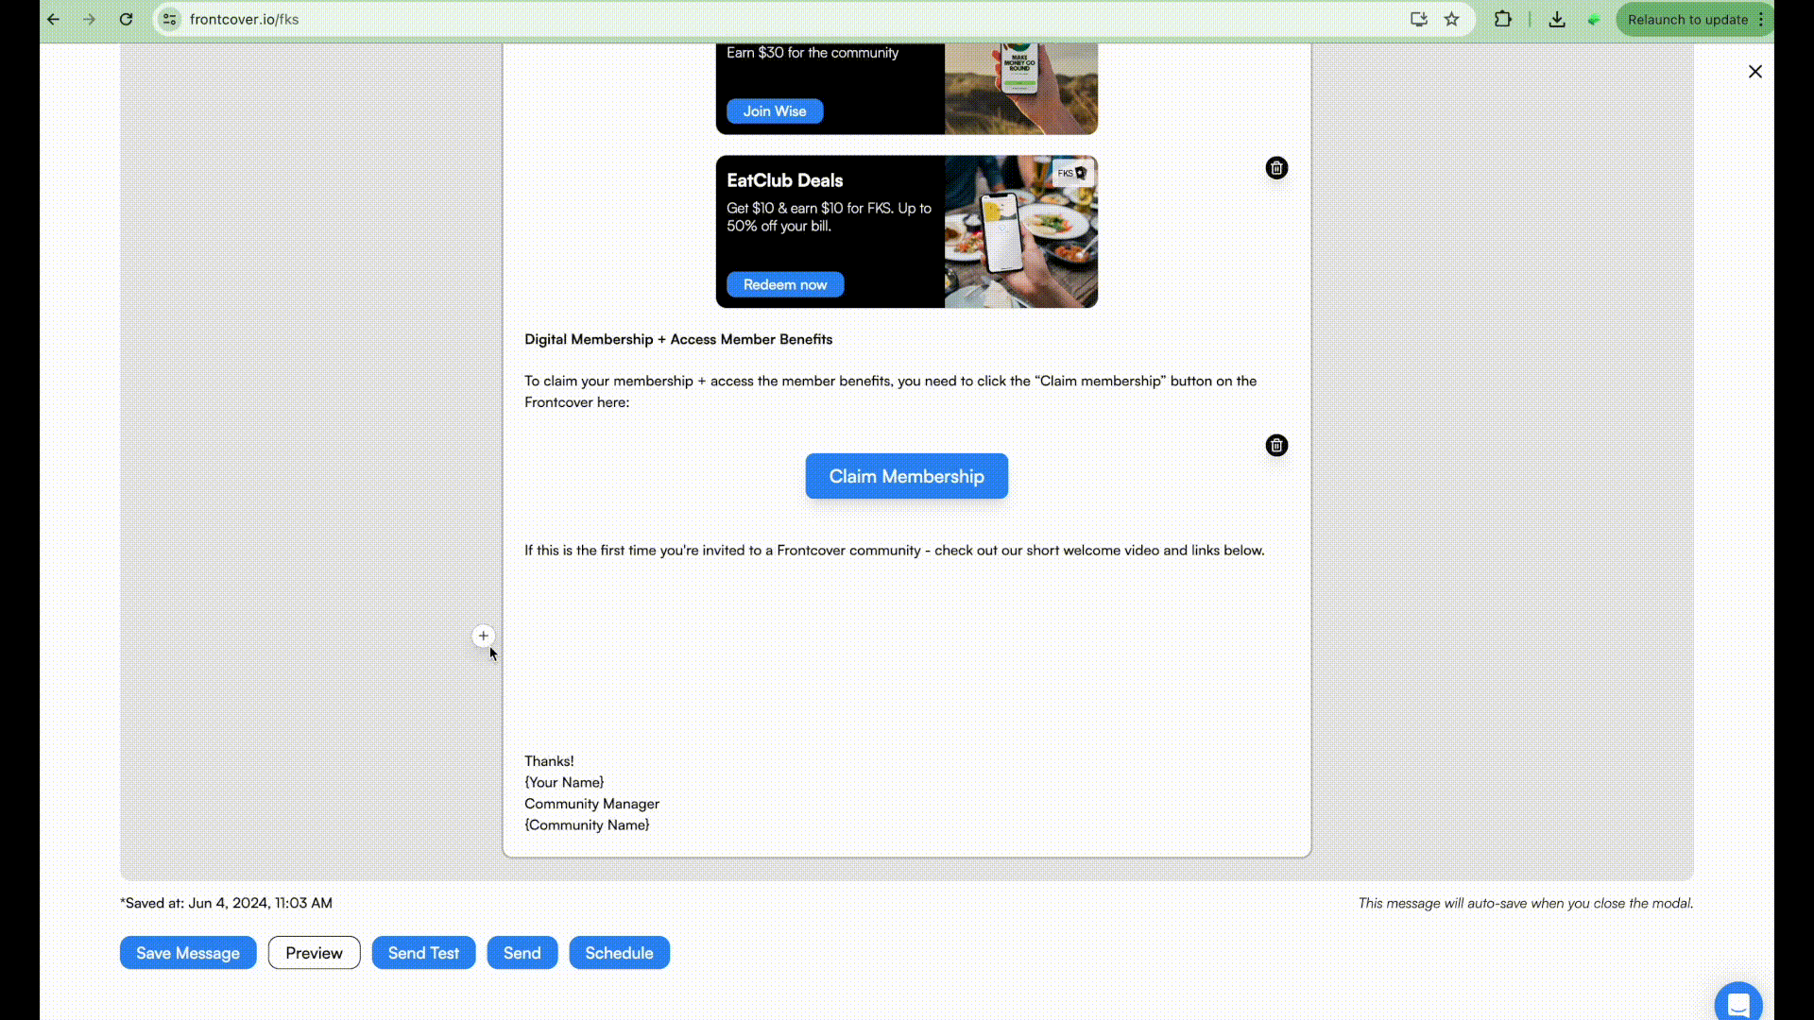
Task: Close the message modal with X
Action: [x=1754, y=72]
